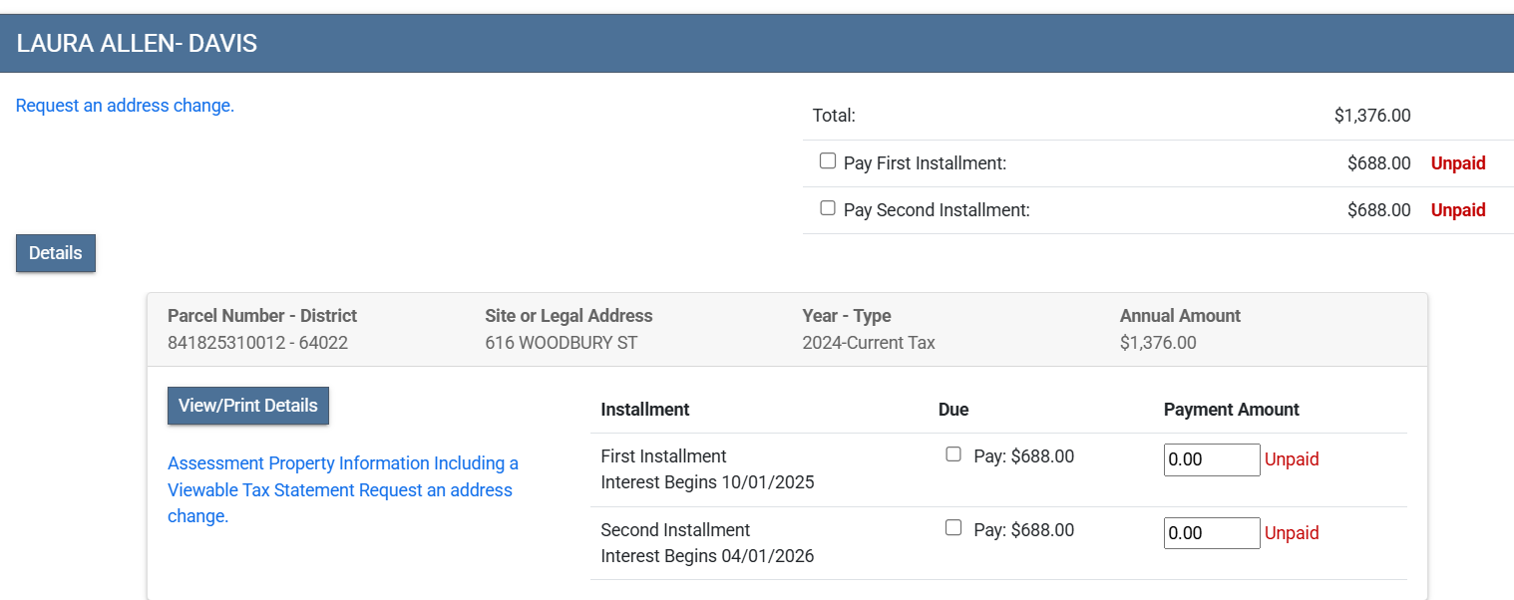Open the Assessment Property Information link

342,463
